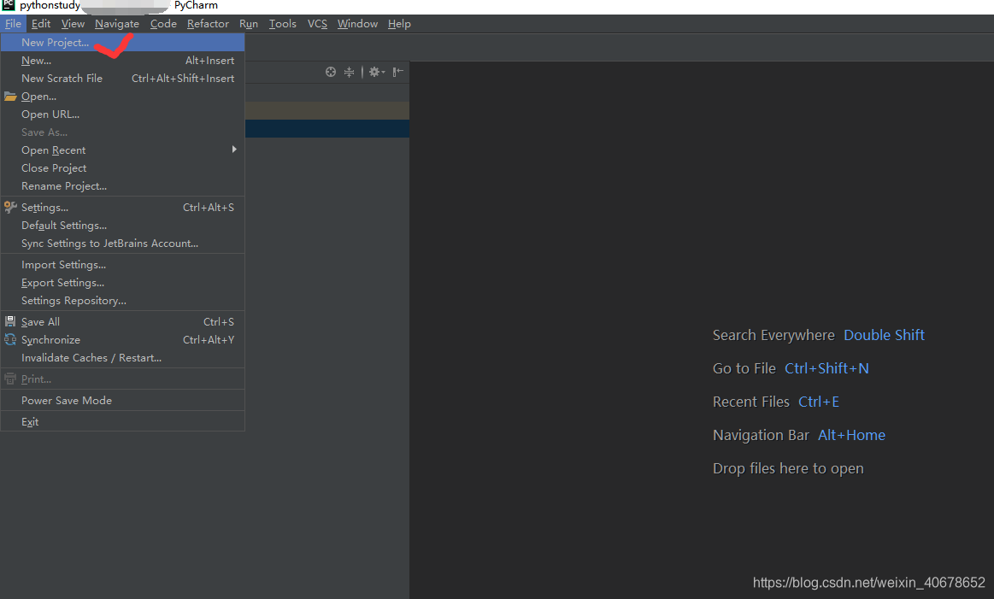The height and width of the screenshot is (599, 994).
Task: Click the folder icon beside Open...
Action: tap(10, 97)
